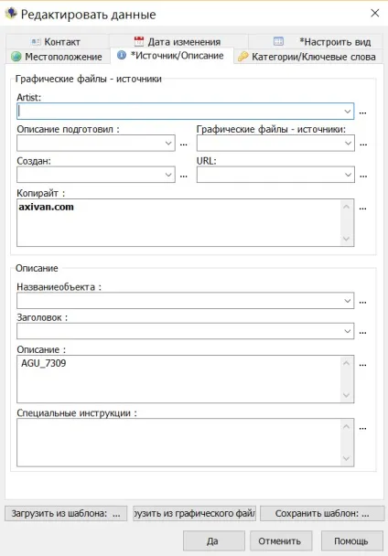
Task: Expand the Artist dropdown list
Action: point(347,112)
